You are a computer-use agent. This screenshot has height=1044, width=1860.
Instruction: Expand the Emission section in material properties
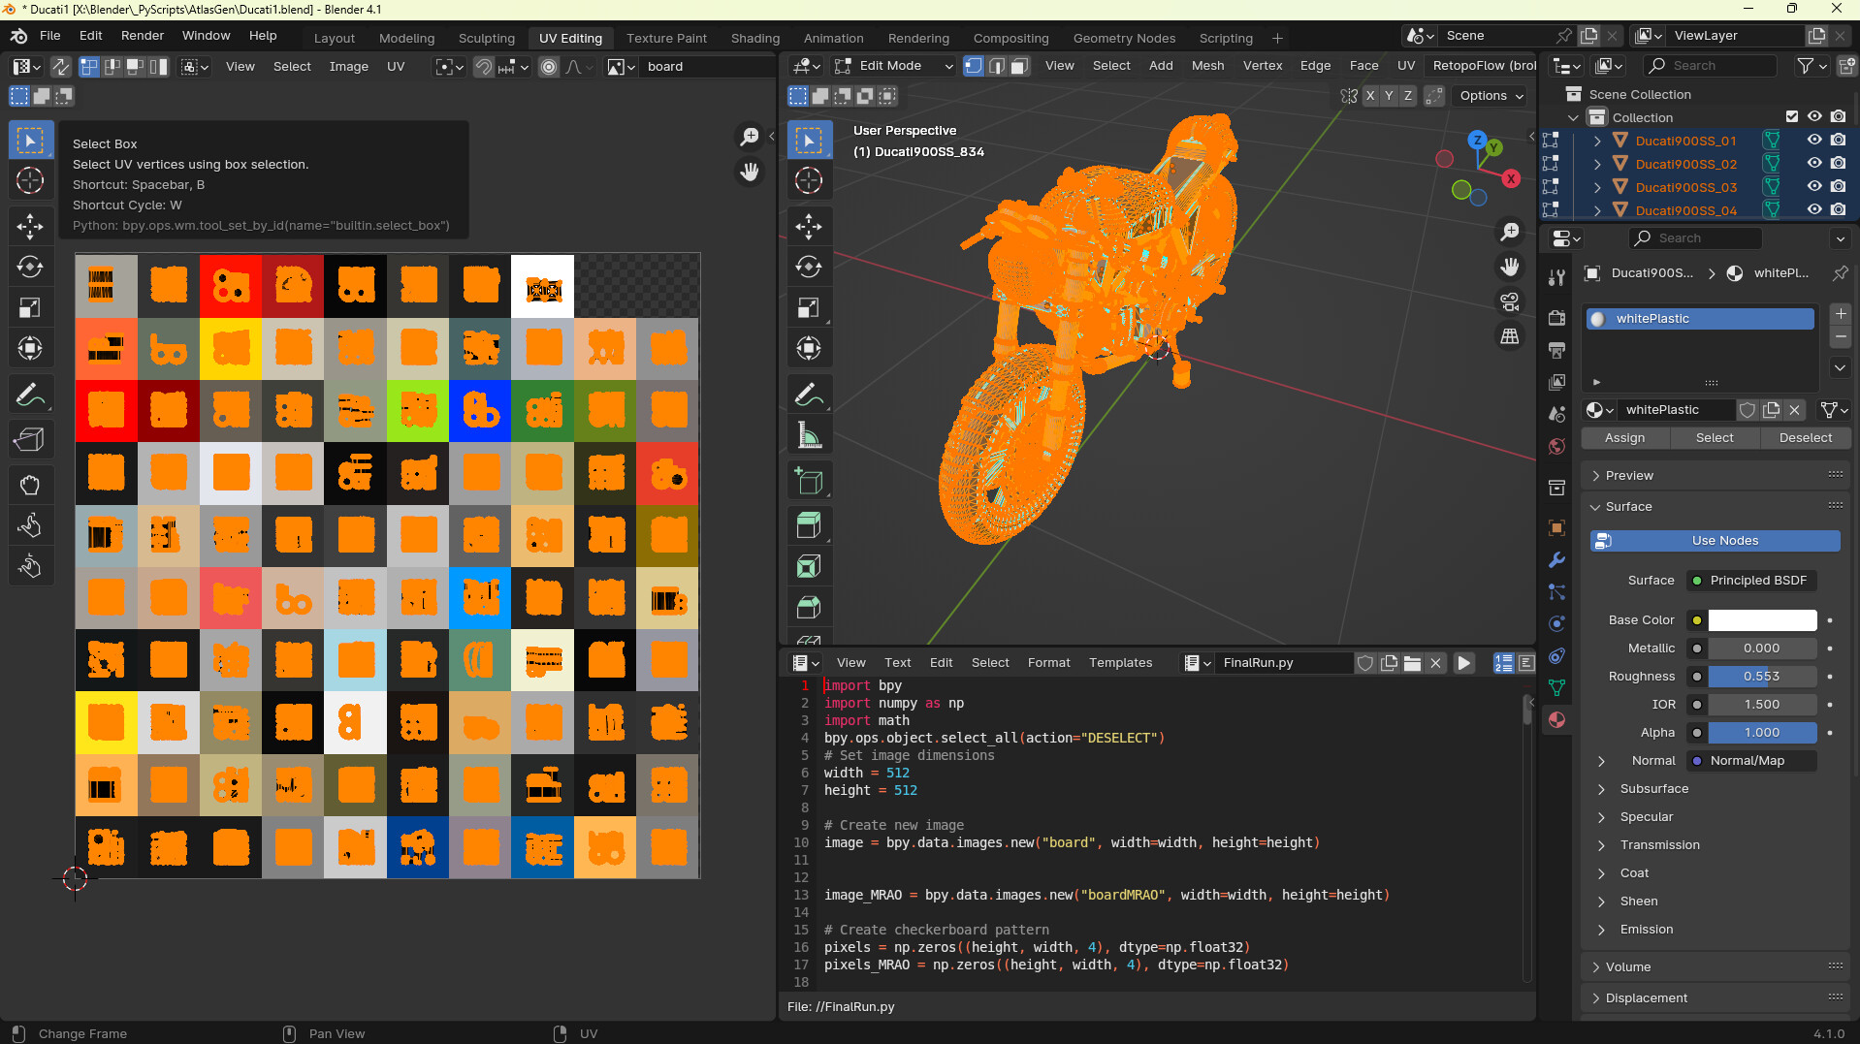(x=1646, y=930)
